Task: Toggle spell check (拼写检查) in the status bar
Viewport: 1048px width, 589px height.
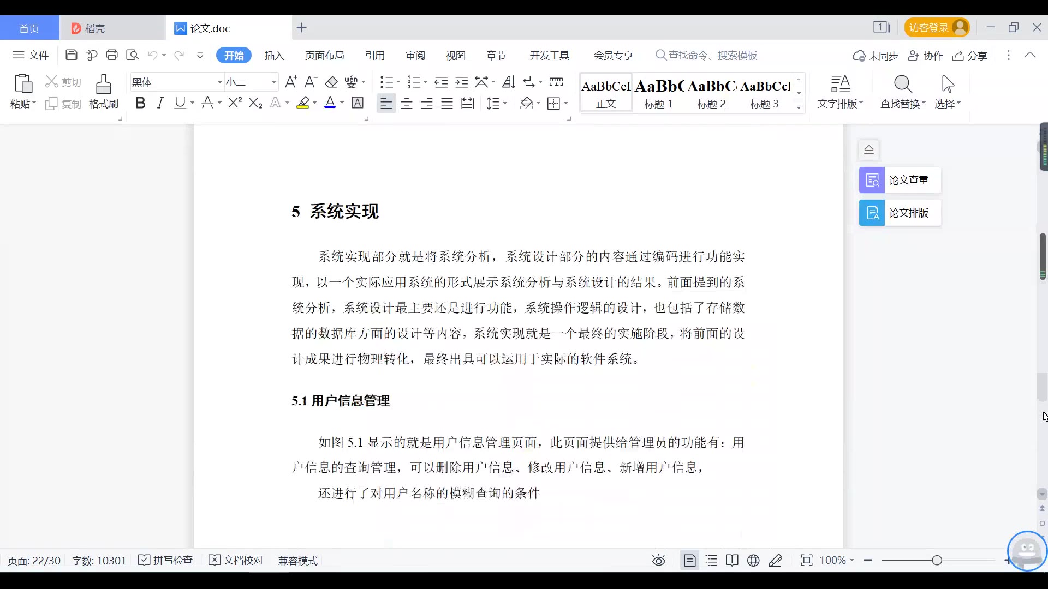Action: pyautogui.click(x=166, y=561)
